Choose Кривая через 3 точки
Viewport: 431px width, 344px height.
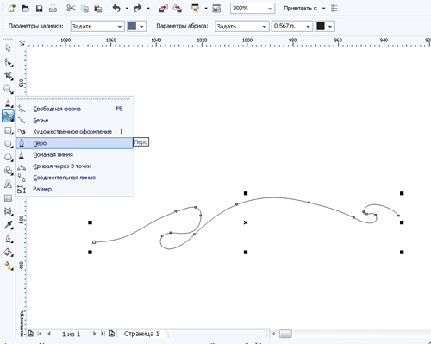(x=75, y=166)
